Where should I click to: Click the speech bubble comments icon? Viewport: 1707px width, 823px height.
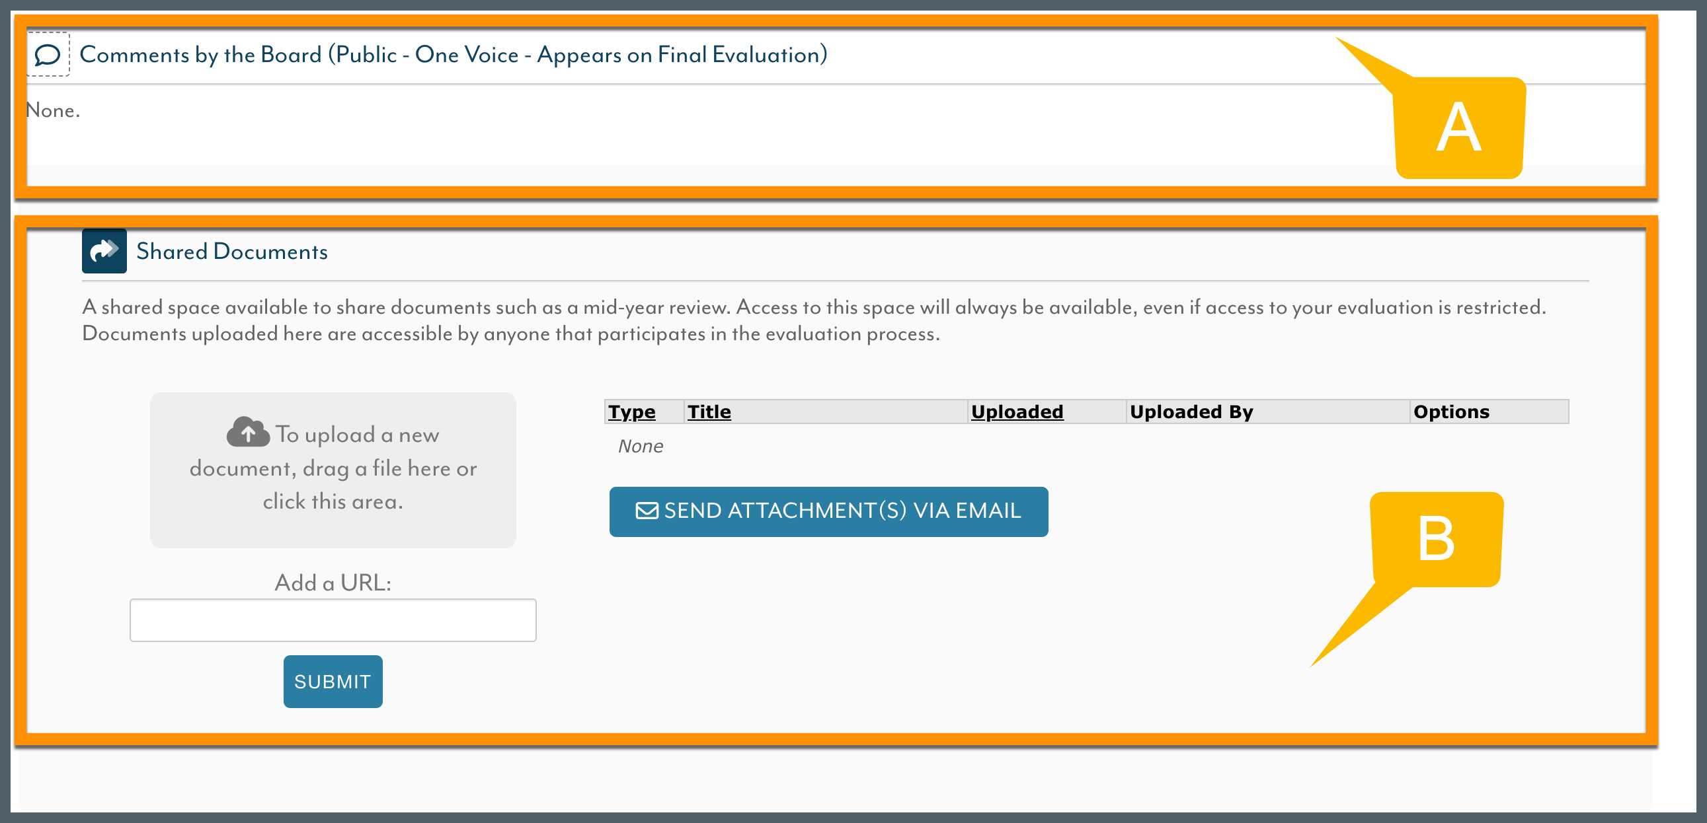pos(48,55)
